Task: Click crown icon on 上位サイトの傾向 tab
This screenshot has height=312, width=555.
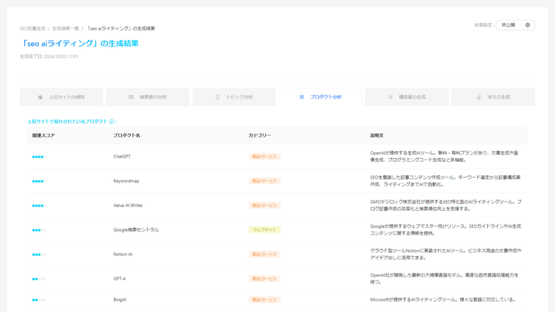Action: pyautogui.click(x=40, y=97)
